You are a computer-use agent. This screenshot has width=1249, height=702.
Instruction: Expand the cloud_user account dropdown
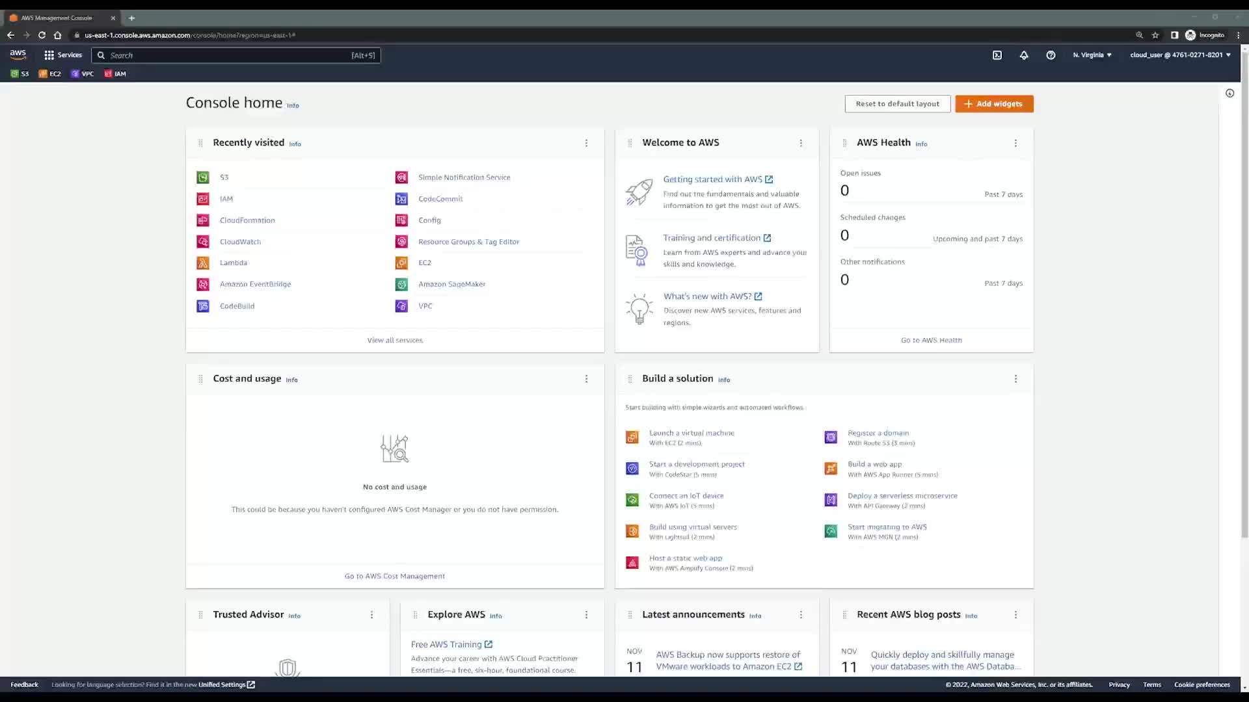(1180, 55)
